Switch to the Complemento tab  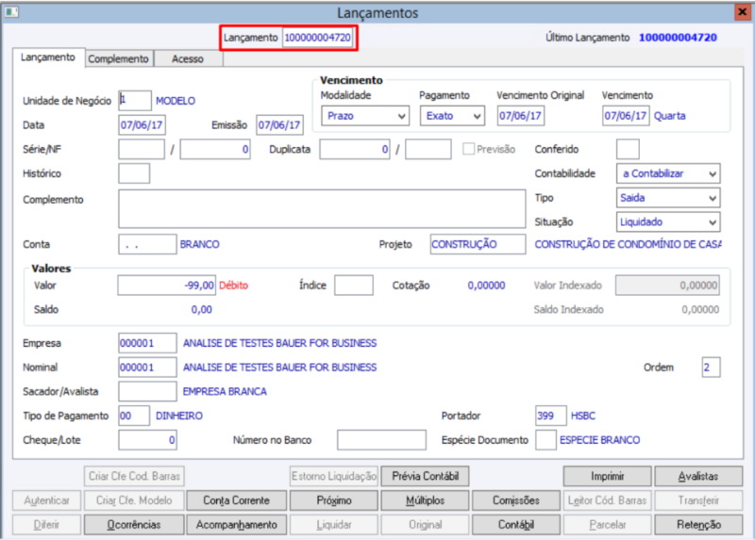coord(119,58)
